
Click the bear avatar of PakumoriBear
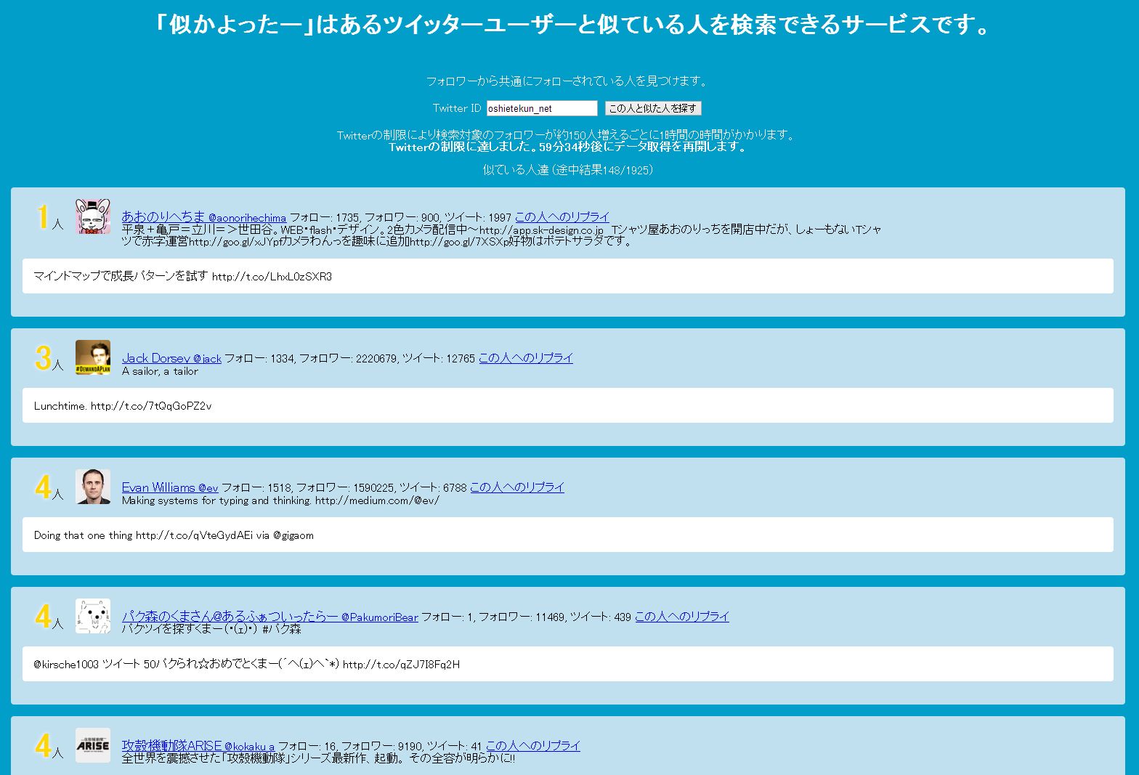tap(93, 616)
